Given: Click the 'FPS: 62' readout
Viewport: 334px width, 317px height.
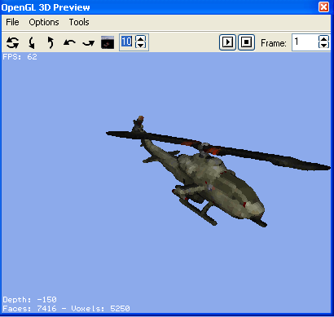Looking at the screenshot, I should tap(20, 57).
